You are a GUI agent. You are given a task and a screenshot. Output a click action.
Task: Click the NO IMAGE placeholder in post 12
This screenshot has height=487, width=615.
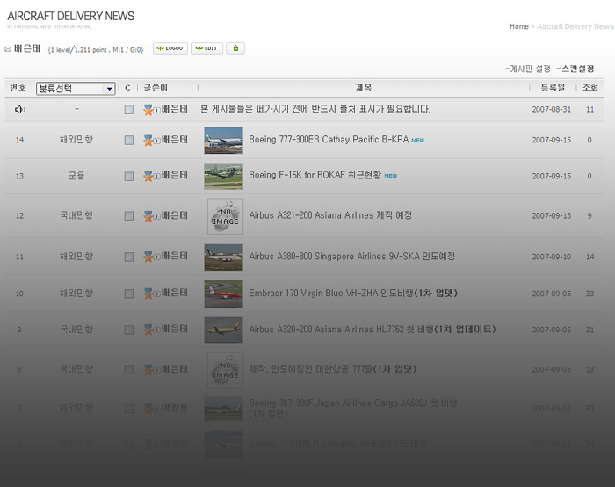225,216
